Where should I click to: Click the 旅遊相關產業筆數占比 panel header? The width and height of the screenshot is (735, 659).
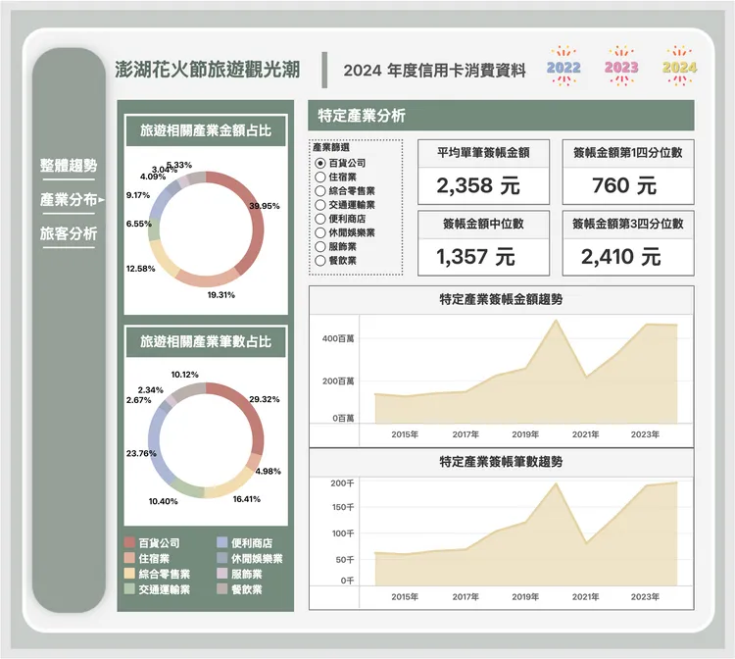pyautogui.click(x=206, y=341)
